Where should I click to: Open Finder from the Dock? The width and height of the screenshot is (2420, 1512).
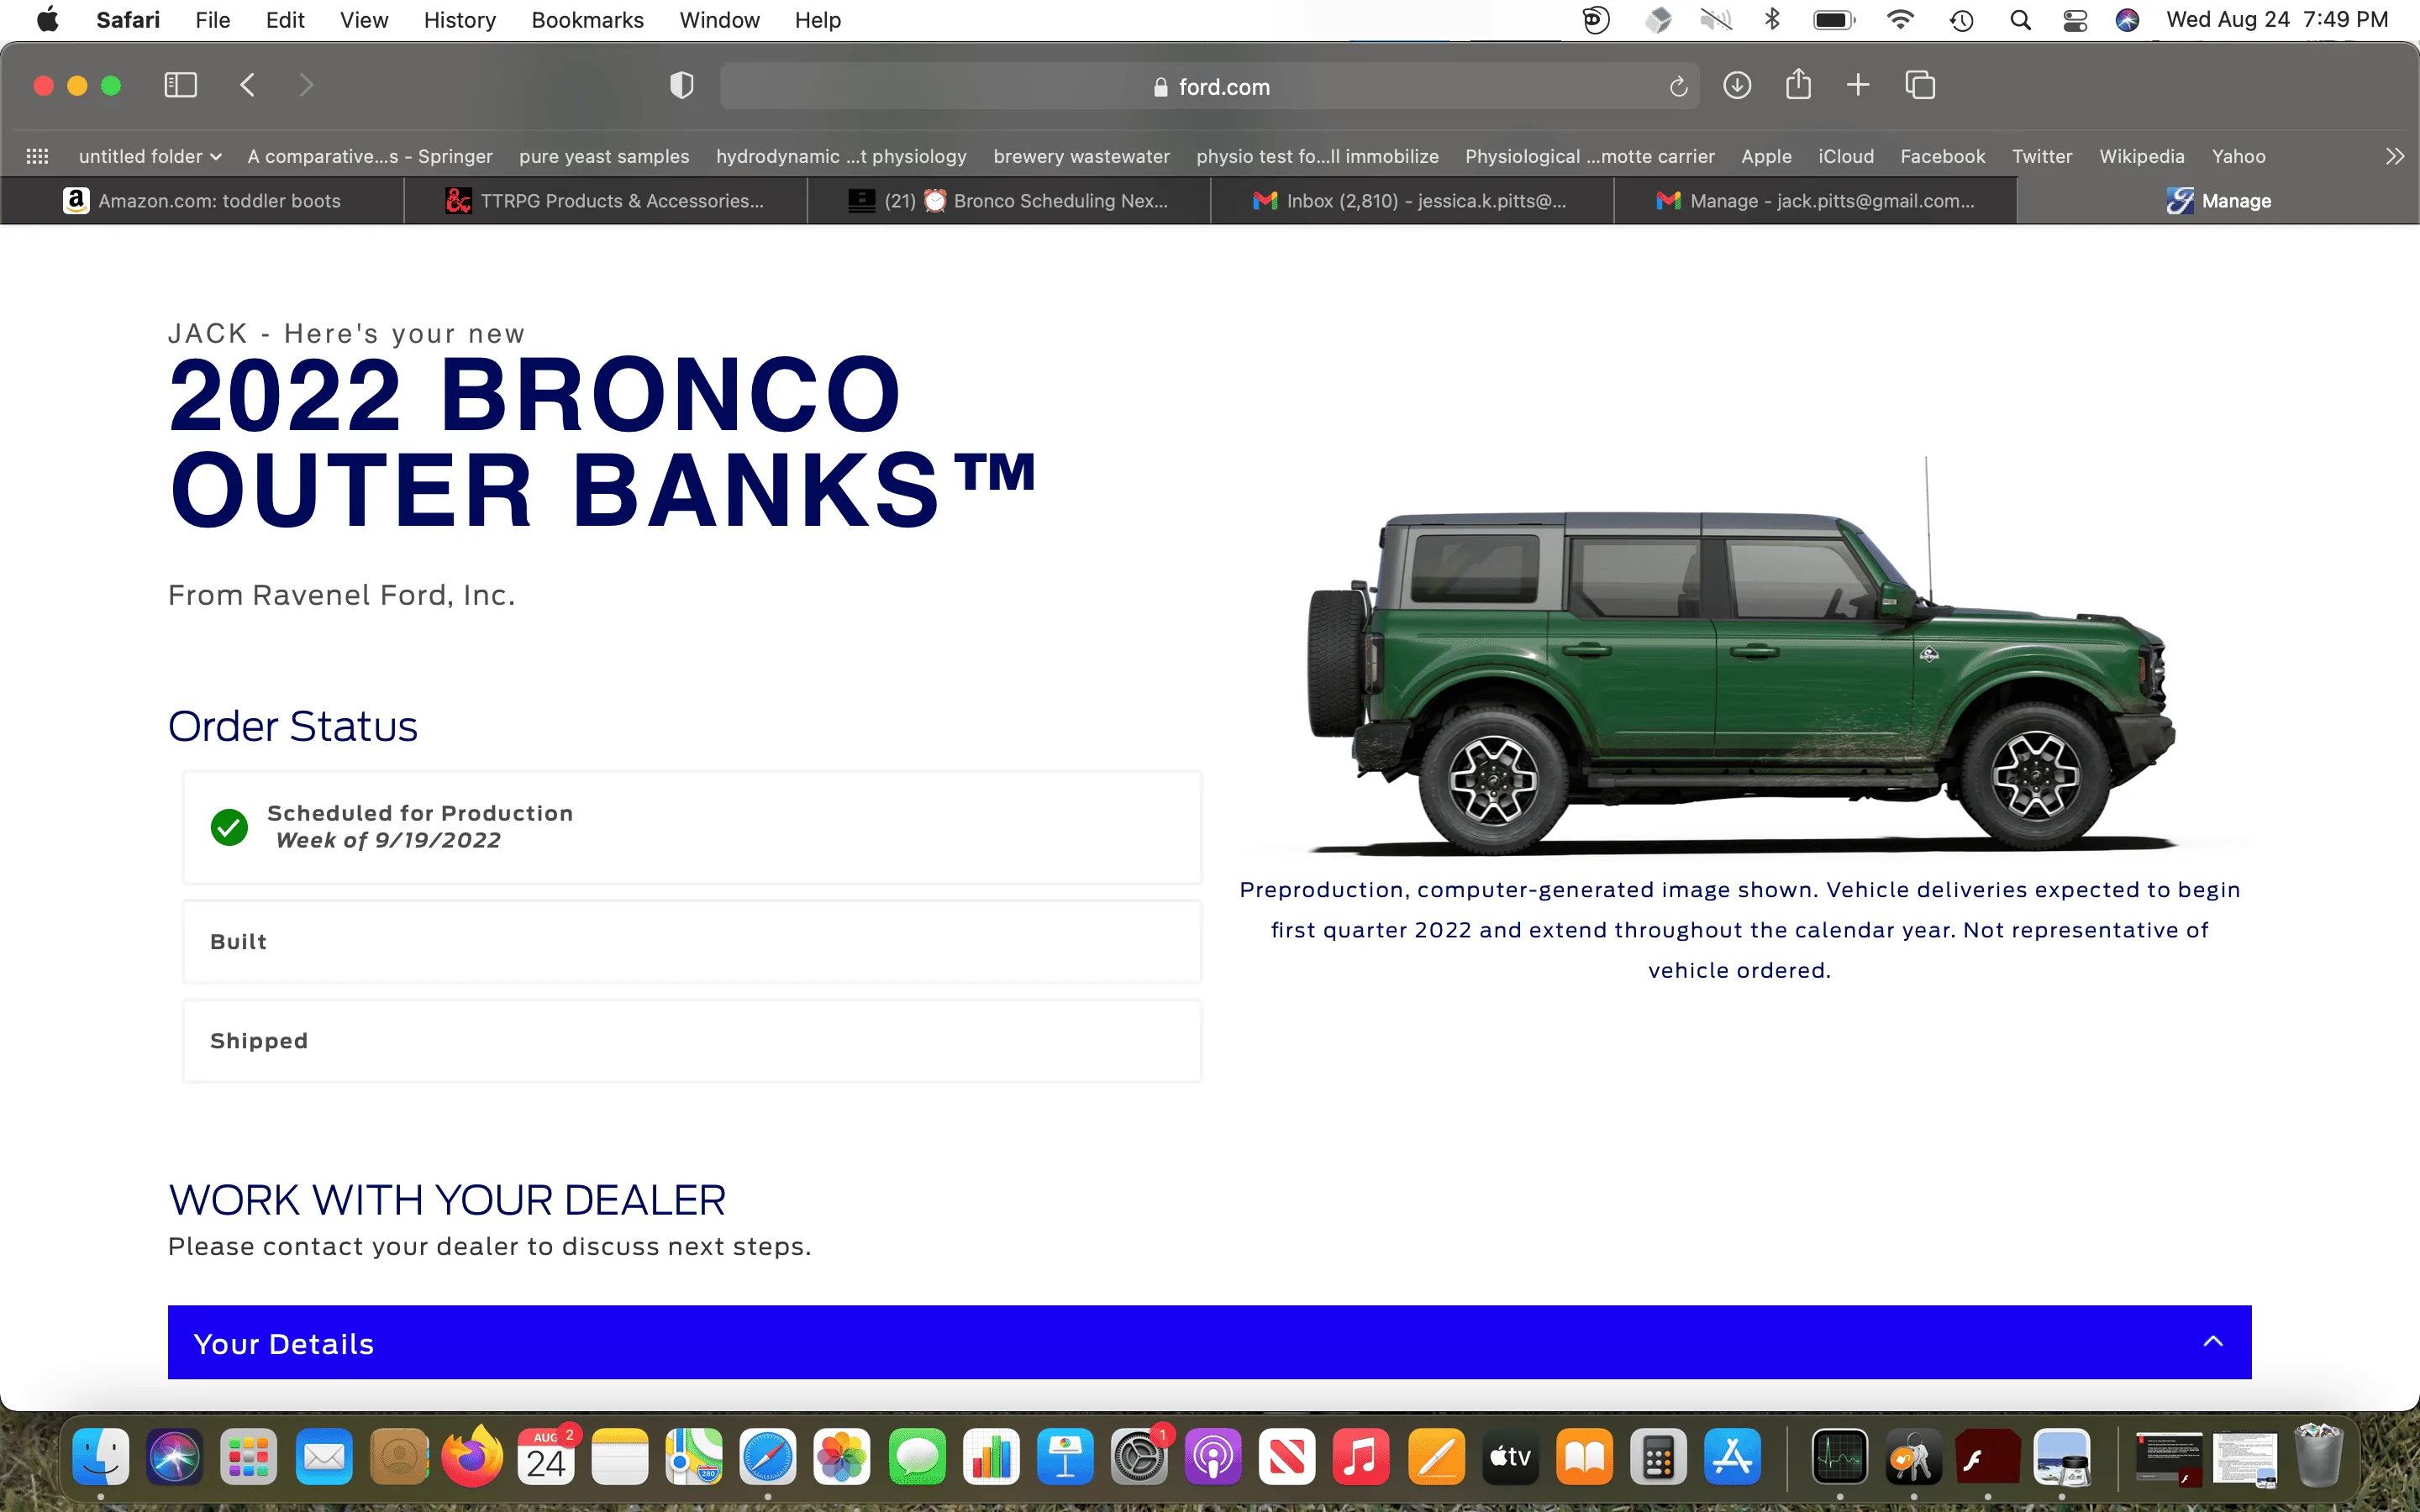click(x=101, y=1456)
